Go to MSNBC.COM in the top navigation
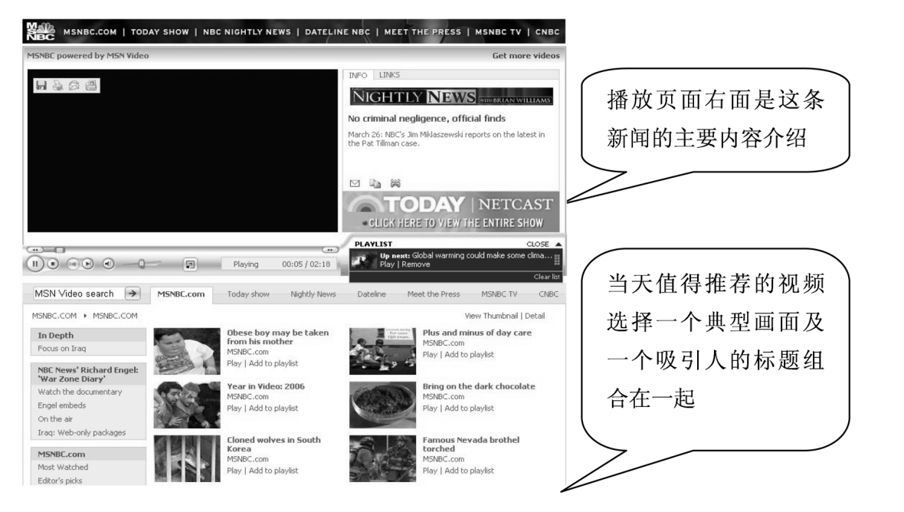This screenshot has width=904, height=512. point(90,31)
